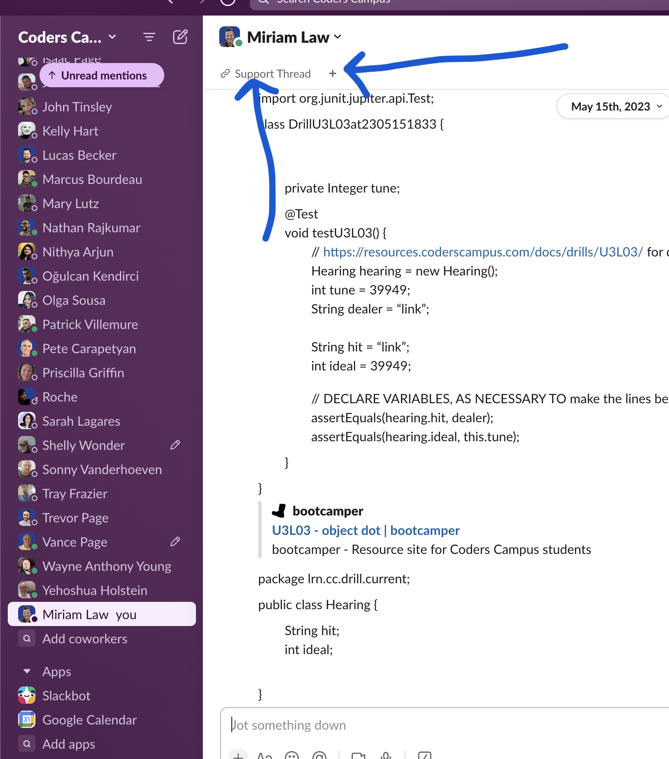The height and width of the screenshot is (759, 669).
Task: Click Add coworkers in sidebar
Action: [102, 639]
